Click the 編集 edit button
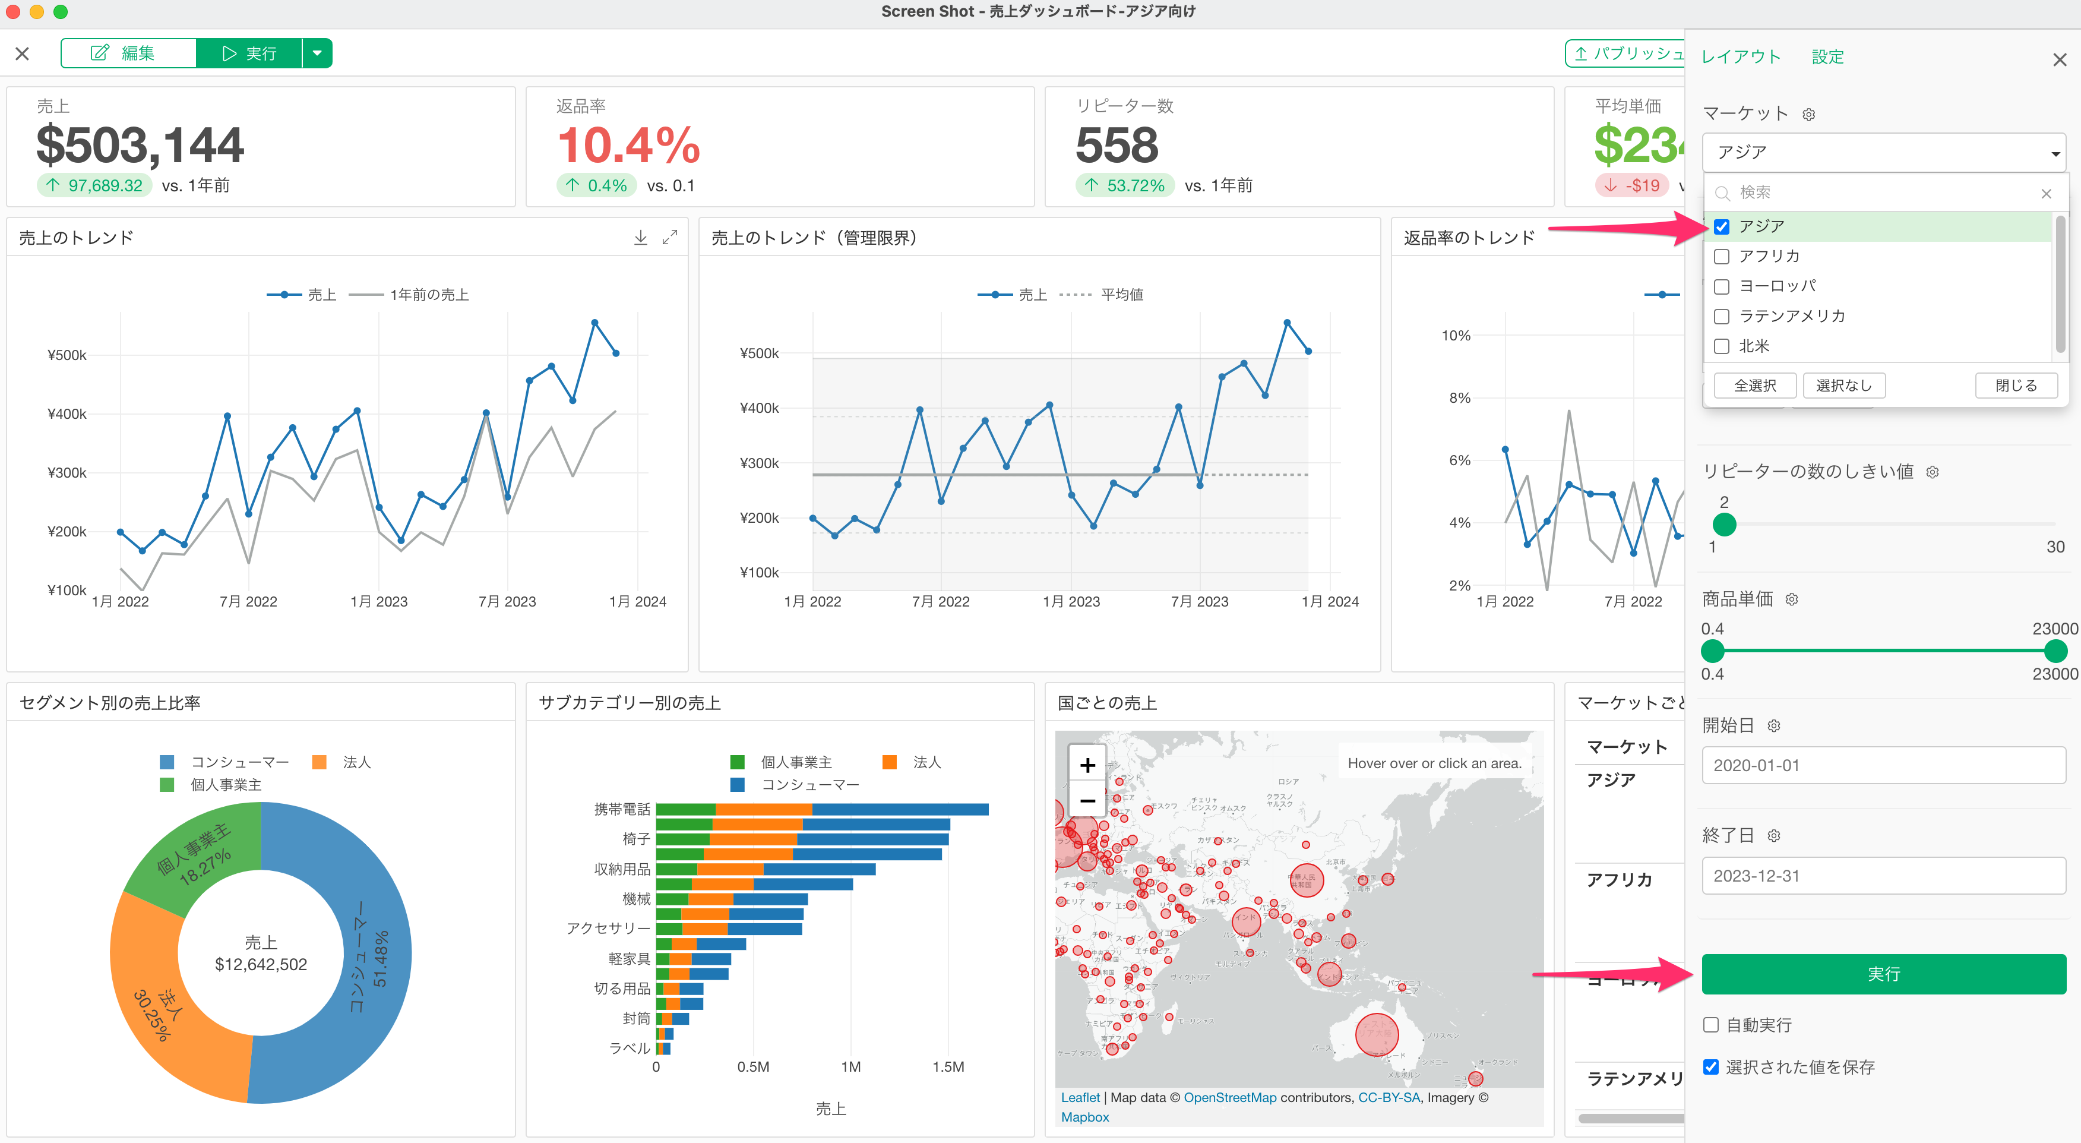Viewport: 2081px width, 1143px height. click(128, 53)
